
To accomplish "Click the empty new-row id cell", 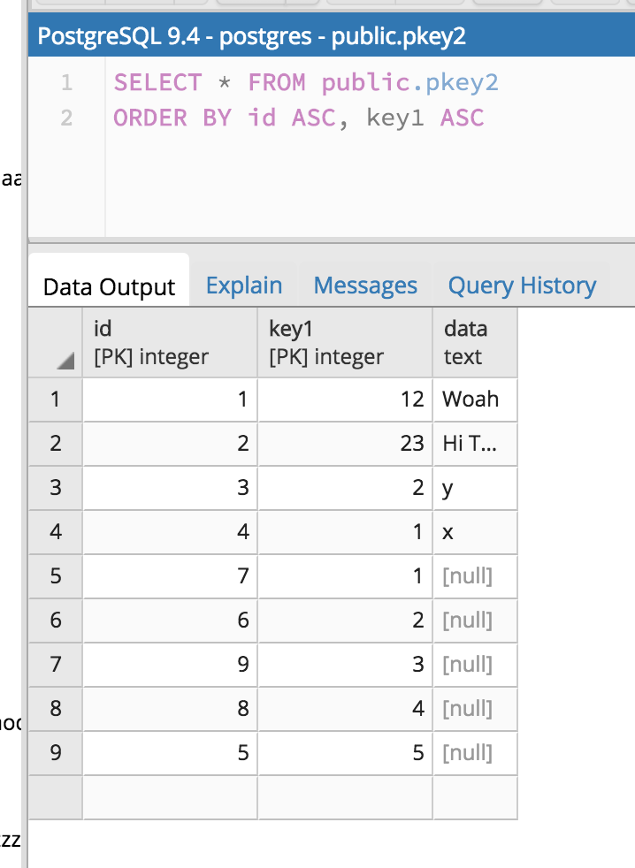I will tap(169, 798).
